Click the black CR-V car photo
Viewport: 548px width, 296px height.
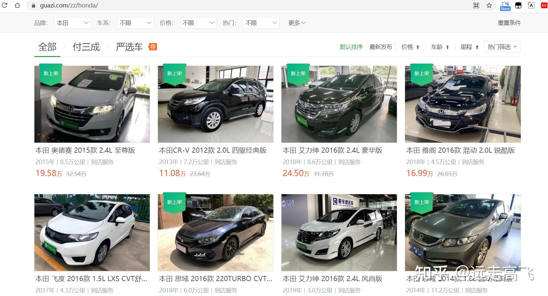point(216,104)
